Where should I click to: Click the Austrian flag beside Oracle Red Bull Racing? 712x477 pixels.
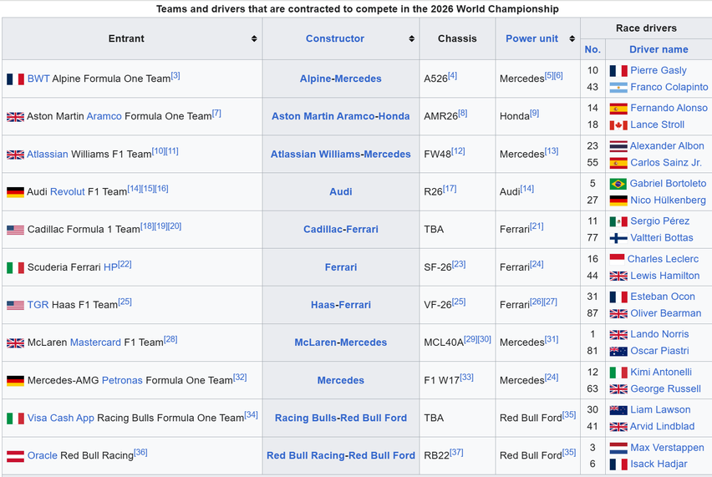15,456
